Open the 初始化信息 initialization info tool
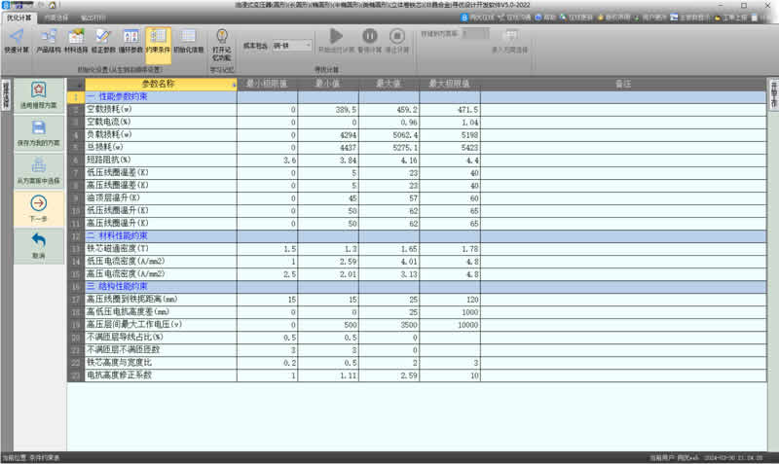The width and height of the screenshot is (779, 464). tap(188, 41)
